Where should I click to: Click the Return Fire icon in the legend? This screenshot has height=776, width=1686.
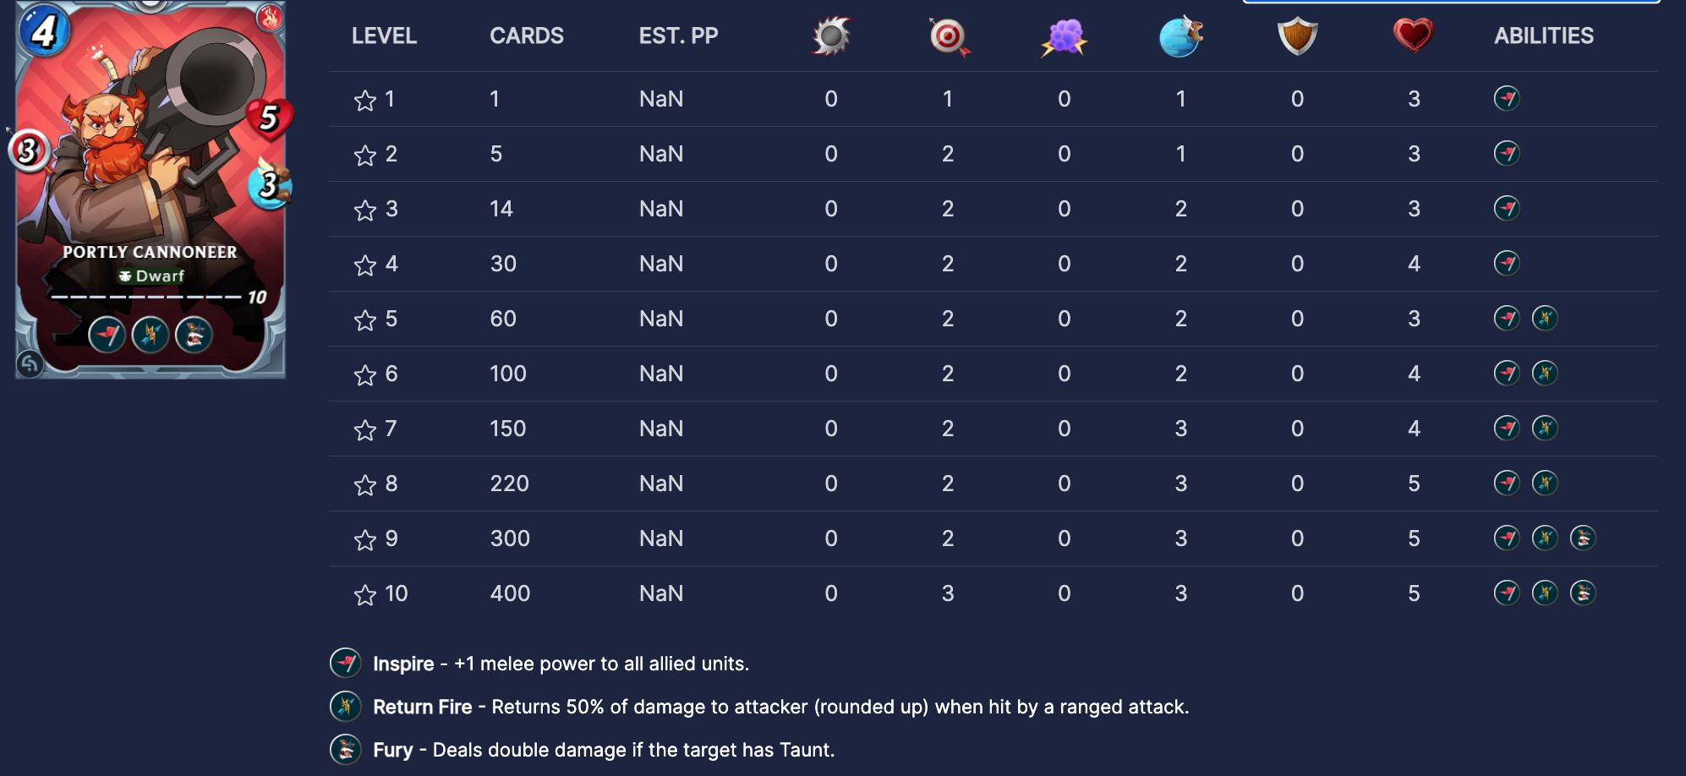345,707
